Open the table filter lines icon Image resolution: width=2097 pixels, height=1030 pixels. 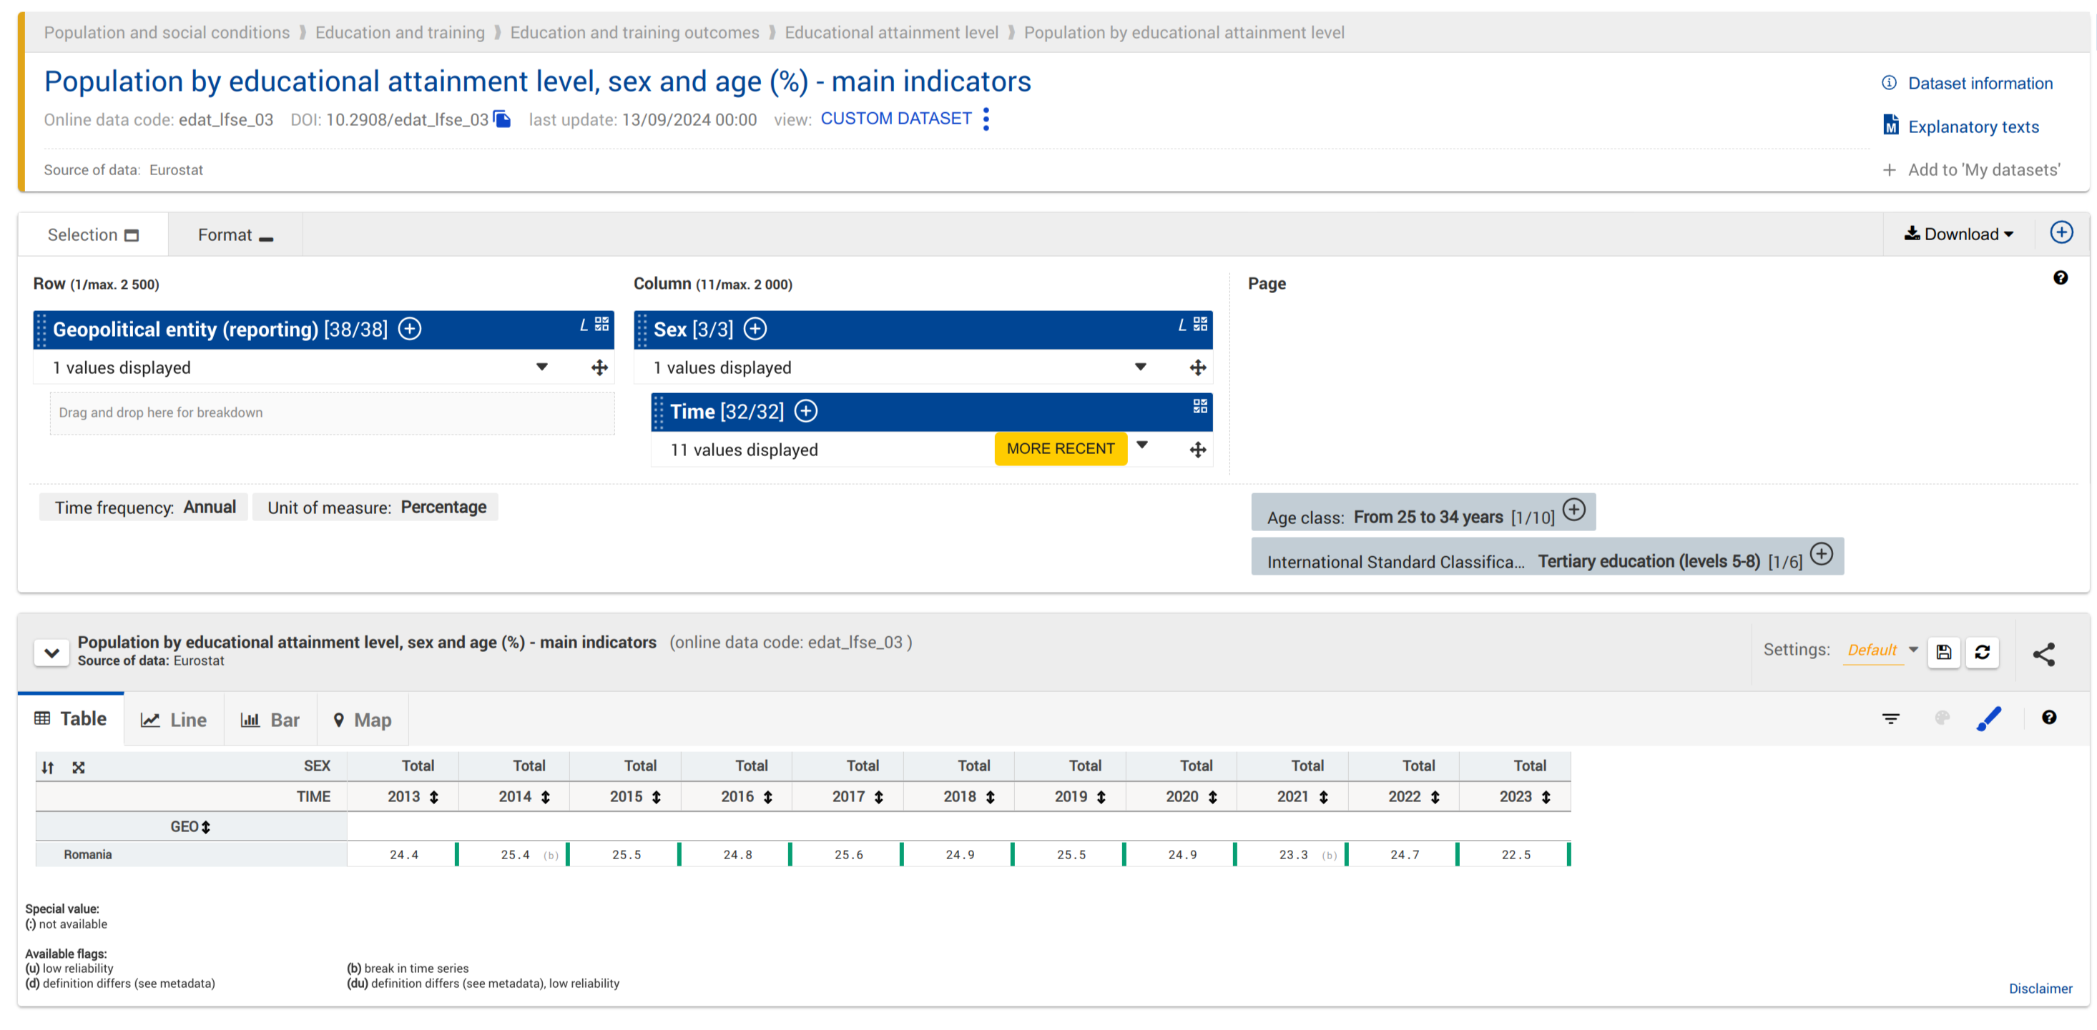1890,718
